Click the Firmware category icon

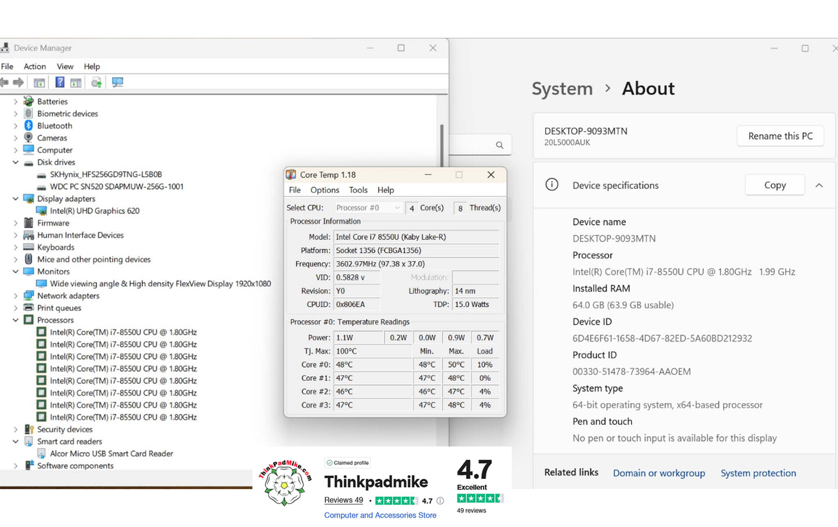28,223
